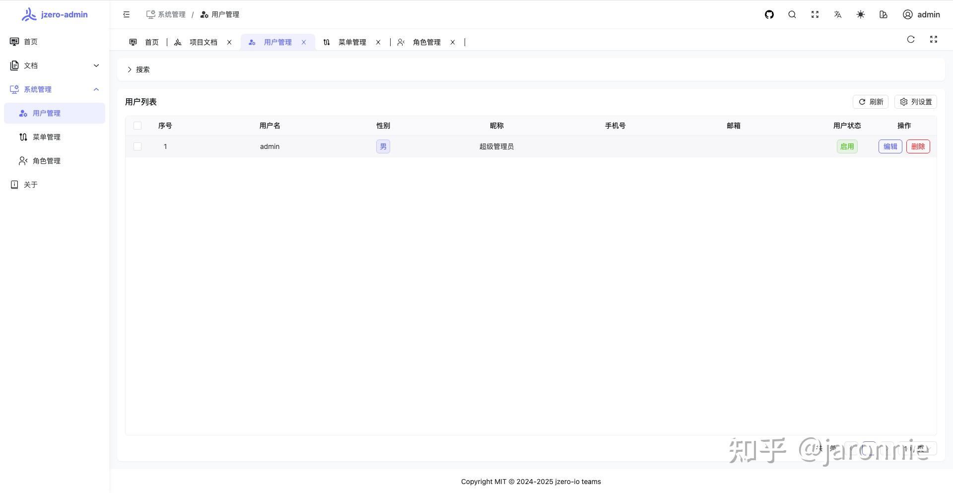Image resolution: width=953 pixels, height=493 pixels.
Task: Click the 系统管理 breadcrumb
Action: pyautogui.click(x=166, y=14)
